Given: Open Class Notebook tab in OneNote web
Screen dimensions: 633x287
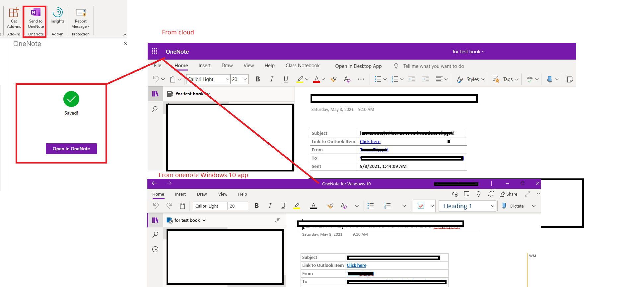Looking at the screenshot, I should (303, 66).
